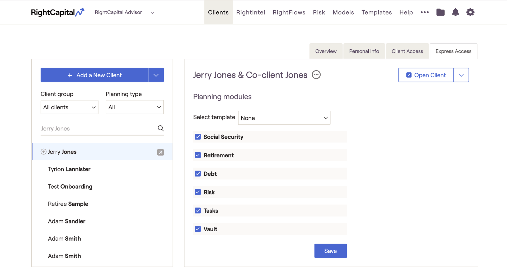
Task: Select the Express Access tab
Action: 453,51
